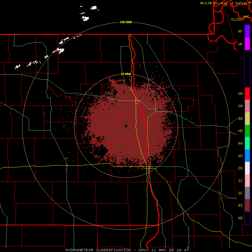Select the "HA" legend label
The width and height of the screenshot is (252, 252).
pos(240,94)
